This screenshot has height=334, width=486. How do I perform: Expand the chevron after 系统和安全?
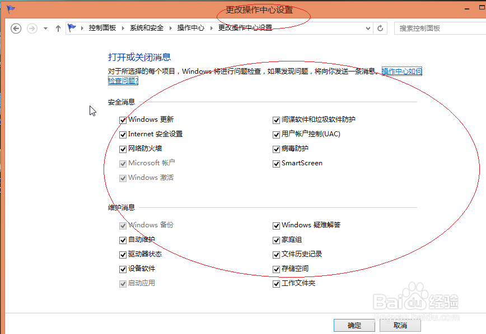(x=170, y=28)
